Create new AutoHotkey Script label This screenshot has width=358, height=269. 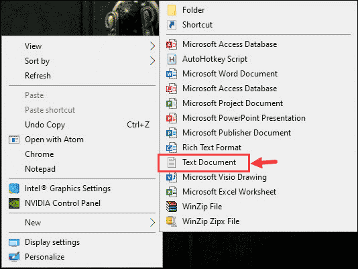tap(215, 59)
